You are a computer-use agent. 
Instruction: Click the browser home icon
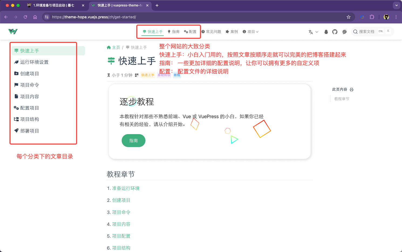(x=35, y=17)
